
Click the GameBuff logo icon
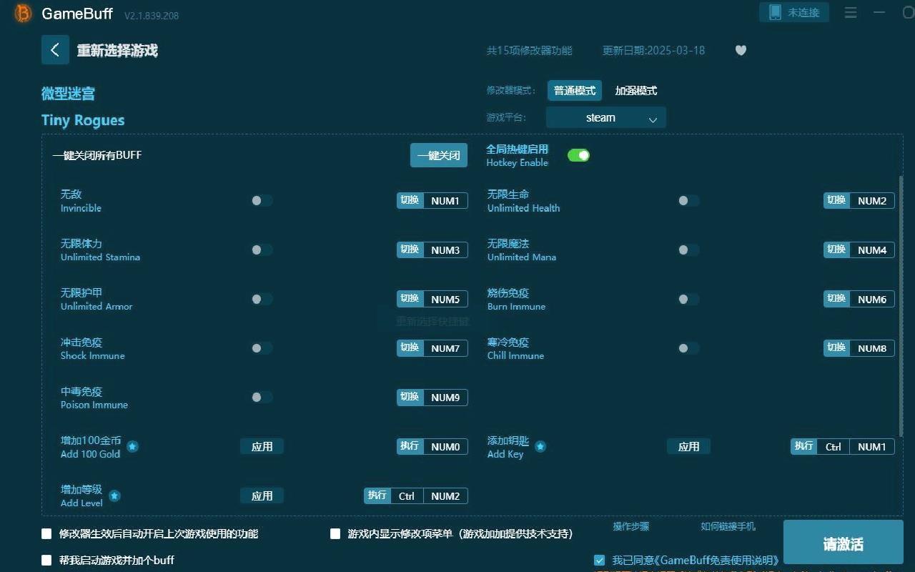pos(23,14)
